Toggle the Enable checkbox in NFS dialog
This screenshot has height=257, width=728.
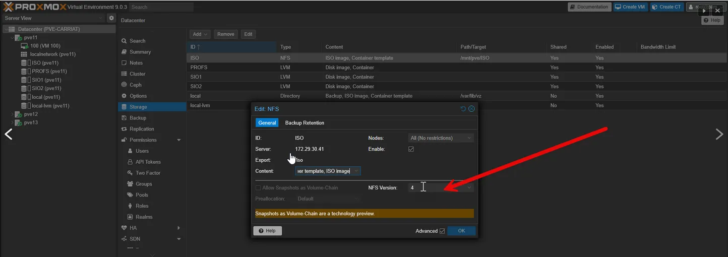(x=411, y=149)
